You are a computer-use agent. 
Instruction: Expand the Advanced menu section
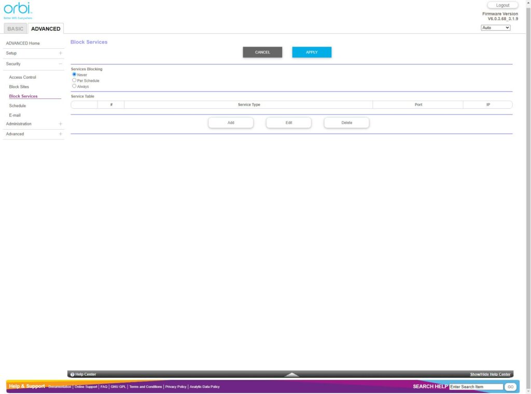(x=60, y=134)
